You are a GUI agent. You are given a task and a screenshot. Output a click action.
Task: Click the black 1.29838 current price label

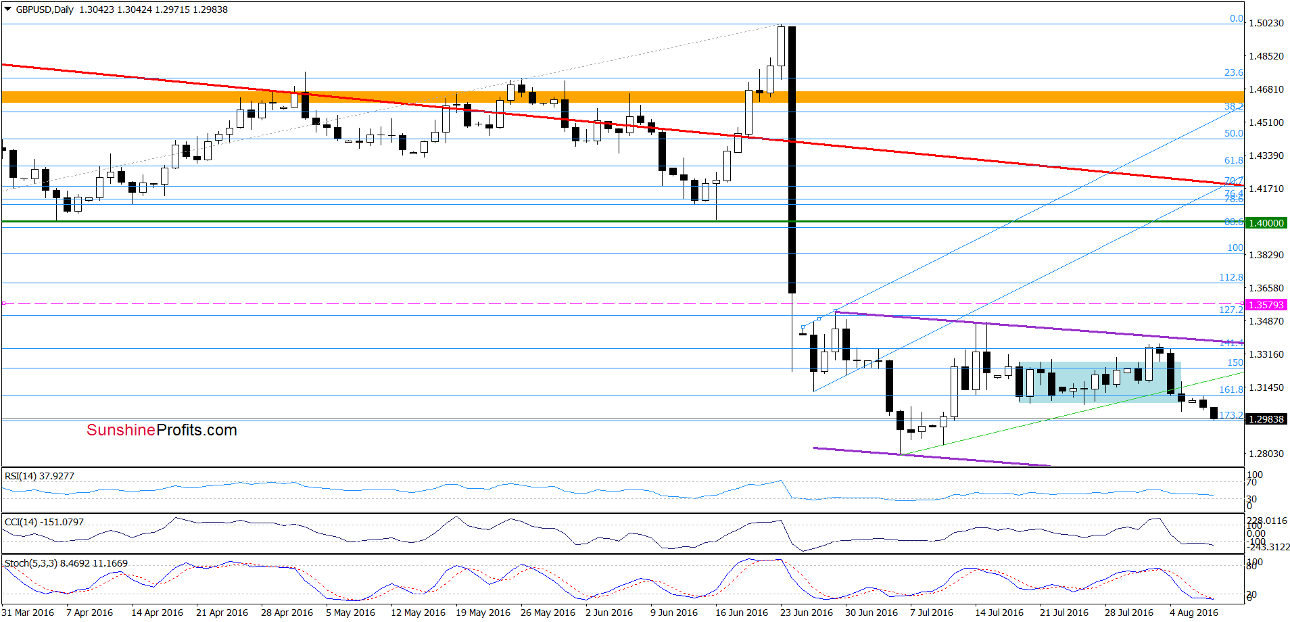click(1266, 419)
